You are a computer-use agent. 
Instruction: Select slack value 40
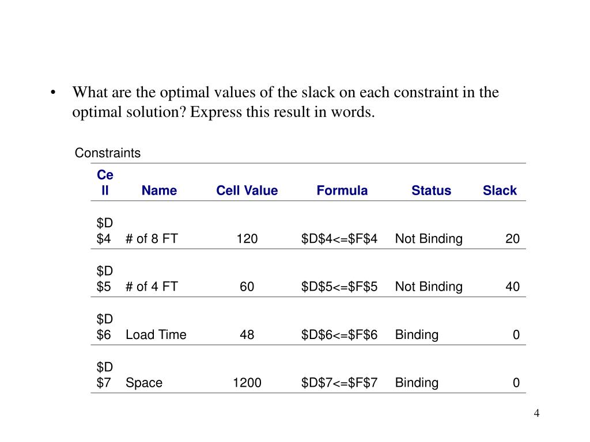(512, 287)
